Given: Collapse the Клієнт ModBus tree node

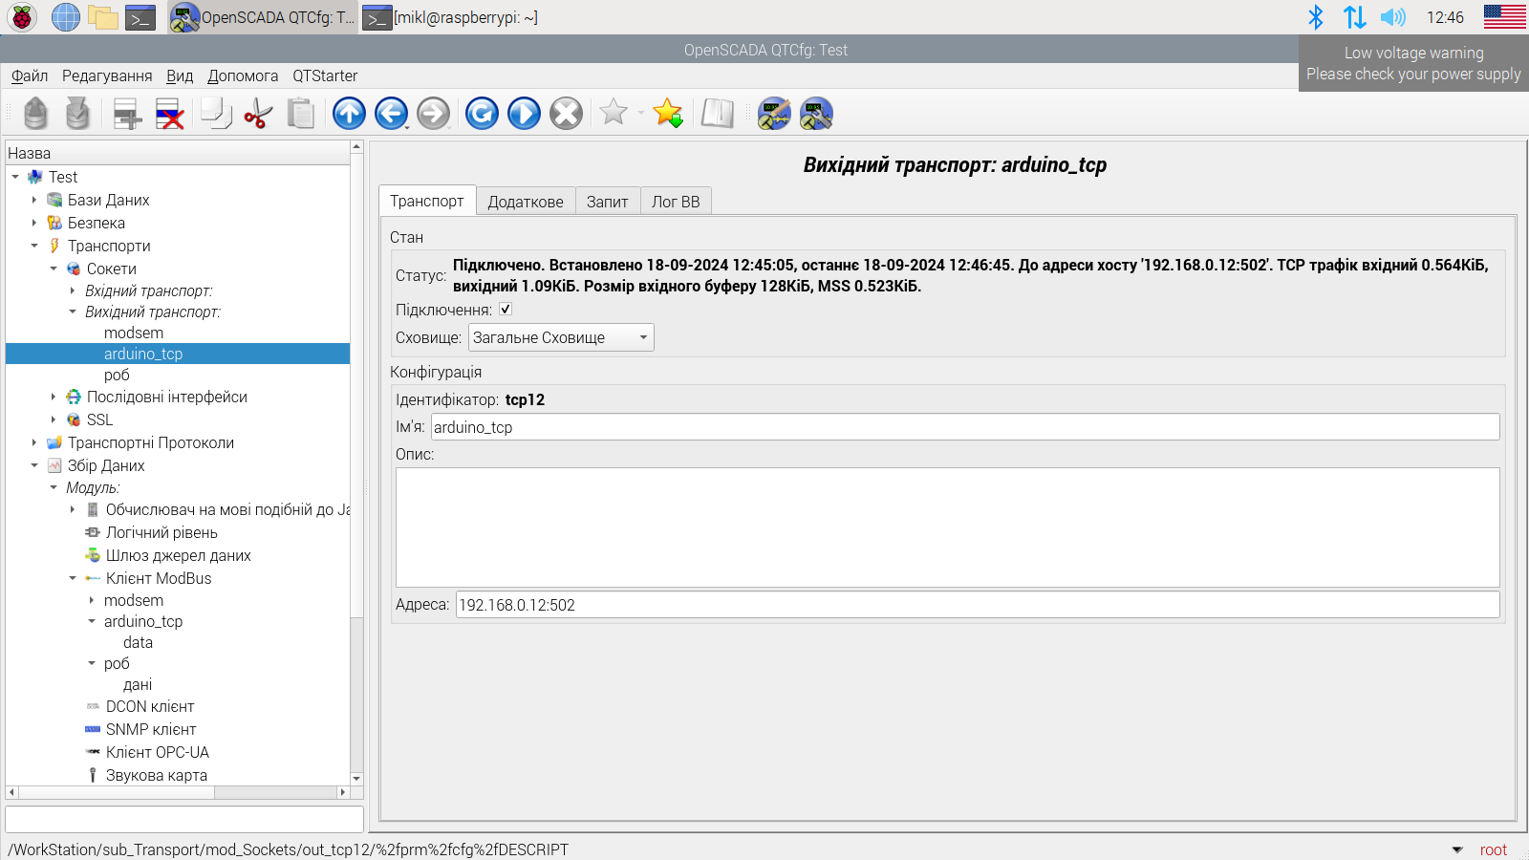Looking at the screenshot, I should click(73, 578).
